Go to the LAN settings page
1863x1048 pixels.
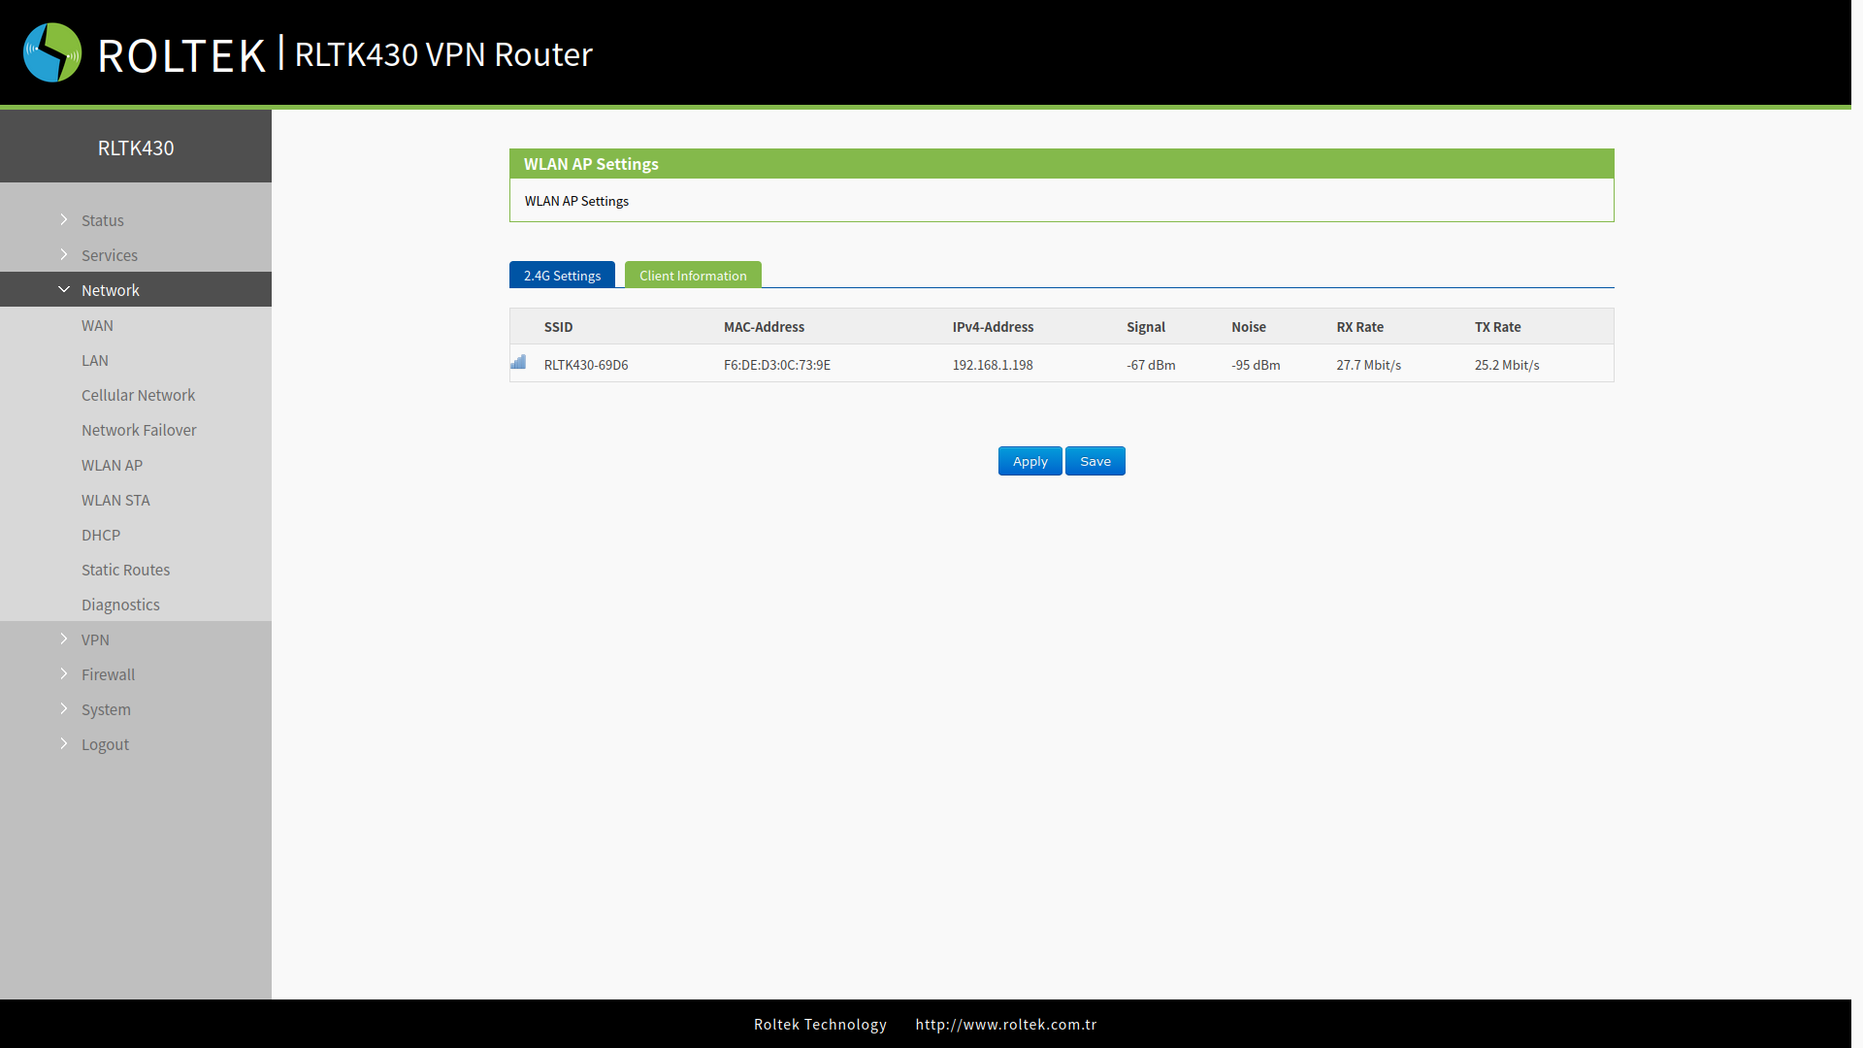click(x=95, y=360)
